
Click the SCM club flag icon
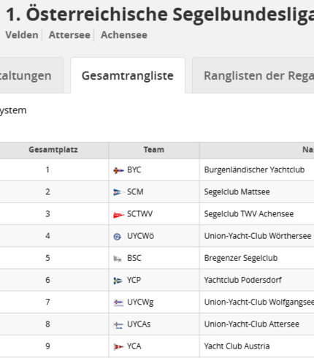pos(118,192)
